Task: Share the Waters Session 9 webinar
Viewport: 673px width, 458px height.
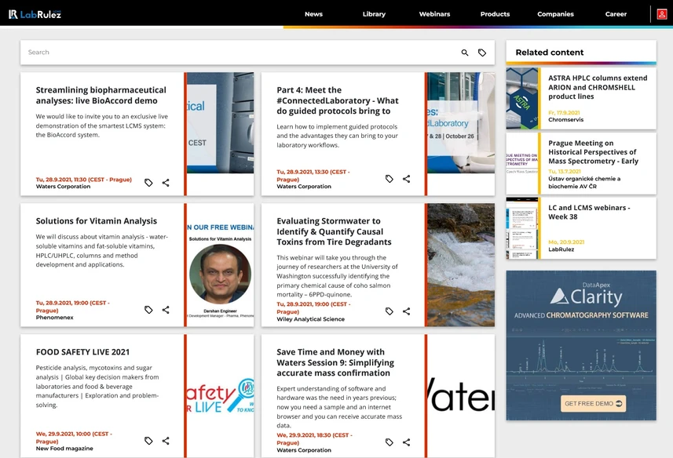Action: point(407,442)
